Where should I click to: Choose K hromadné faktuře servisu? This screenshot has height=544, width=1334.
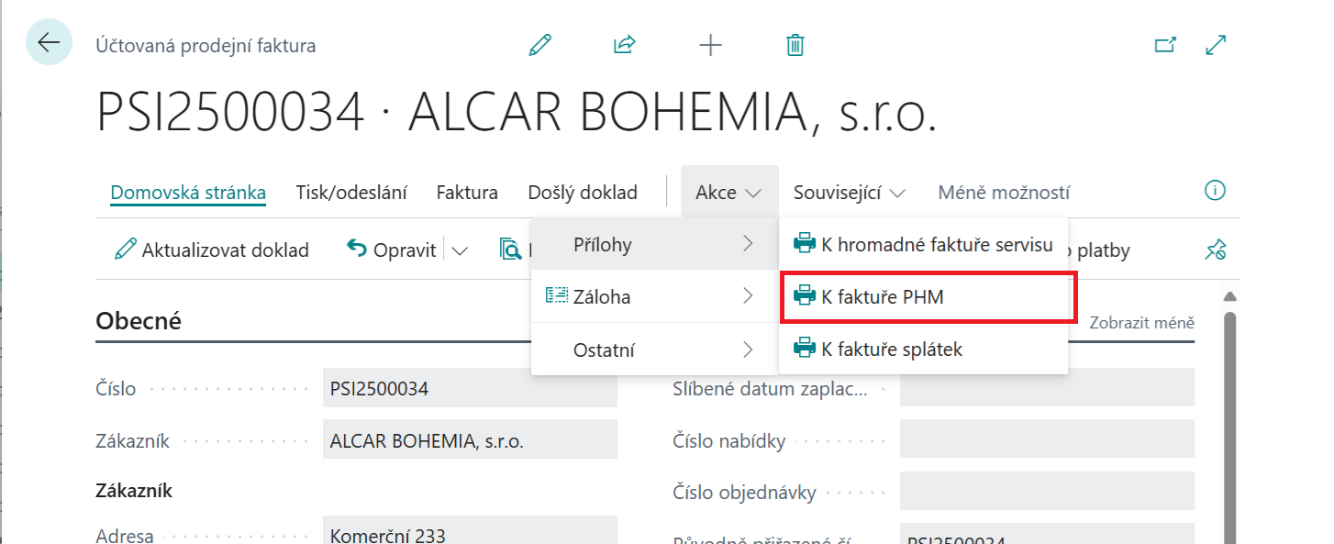925,244
